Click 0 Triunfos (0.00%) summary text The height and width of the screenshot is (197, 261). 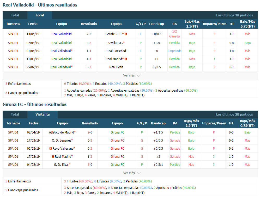click(x=77, y=84)
